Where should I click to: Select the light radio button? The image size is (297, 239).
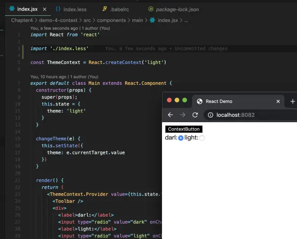(x=202, y=138)
